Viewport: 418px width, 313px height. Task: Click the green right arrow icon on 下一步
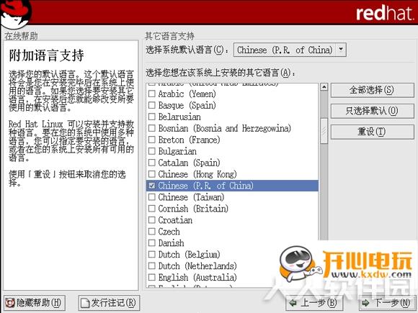(x=365, y=303)
